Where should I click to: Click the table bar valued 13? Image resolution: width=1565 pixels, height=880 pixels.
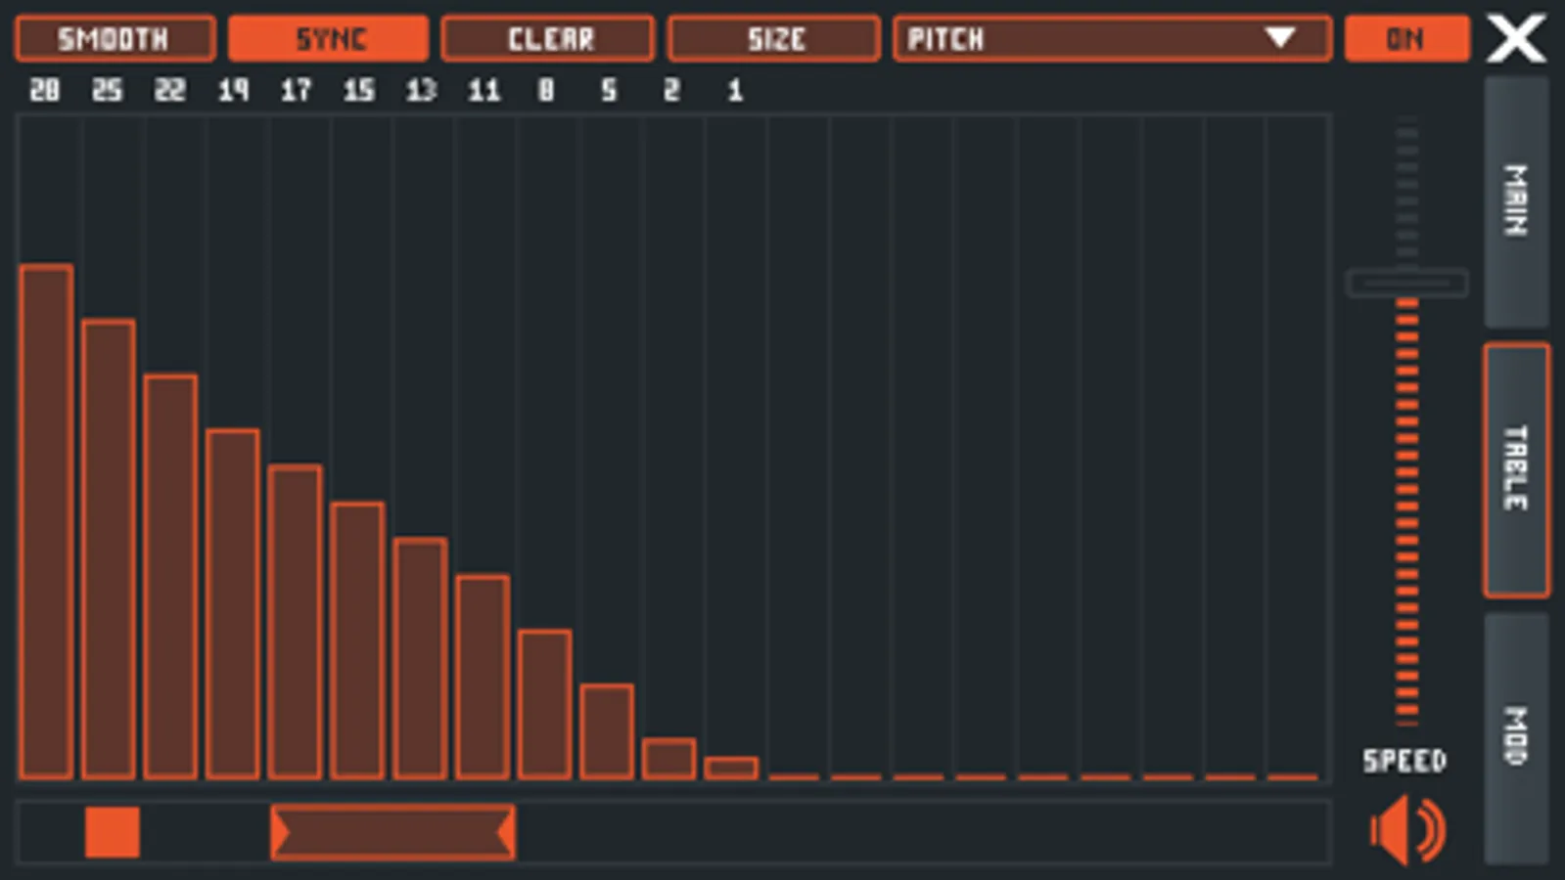coord(421,658)
